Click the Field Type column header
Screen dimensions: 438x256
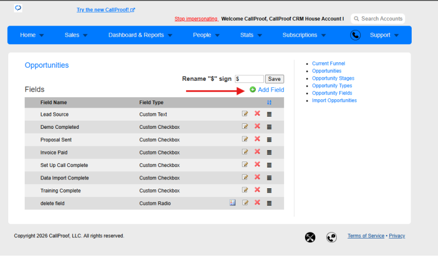(152, 103)
